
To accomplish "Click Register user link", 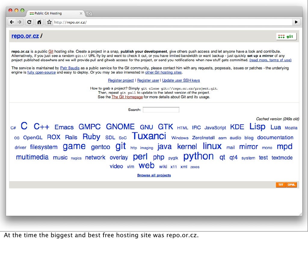I will point(148,80).
